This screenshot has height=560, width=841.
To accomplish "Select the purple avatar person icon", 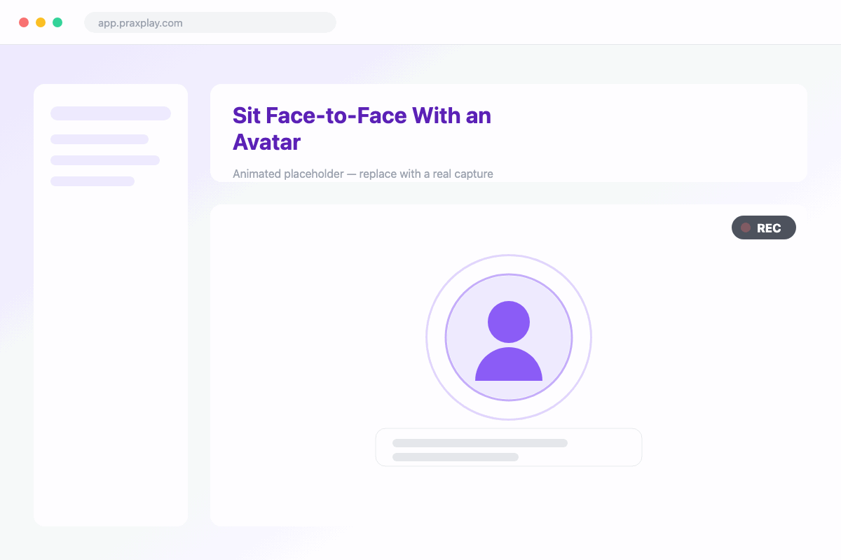I will (x=509, y=341).
